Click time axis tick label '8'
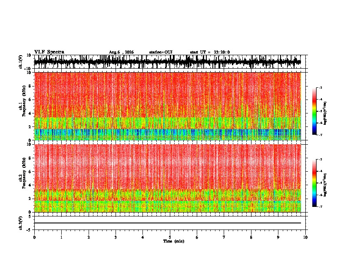The width and height of the screenshot is (344, 266). click(x=251, y=237)
